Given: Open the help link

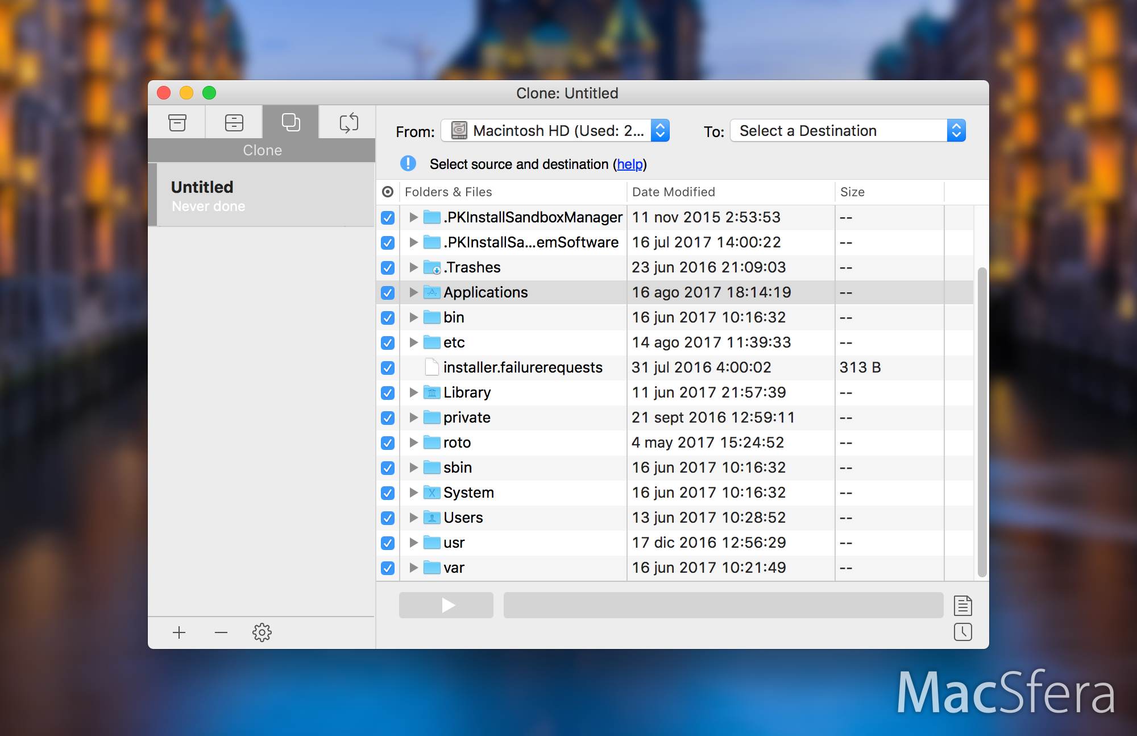Looking at the screenshot, I should coord(629,164).
